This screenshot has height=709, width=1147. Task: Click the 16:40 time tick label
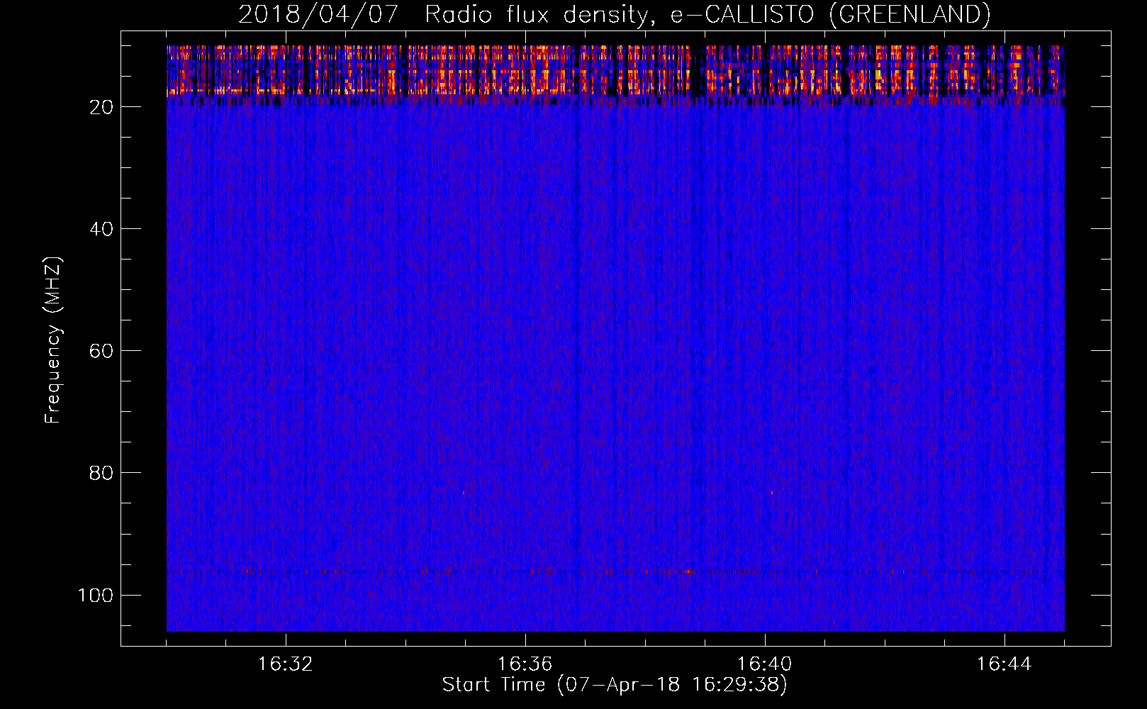pos(764,664)
